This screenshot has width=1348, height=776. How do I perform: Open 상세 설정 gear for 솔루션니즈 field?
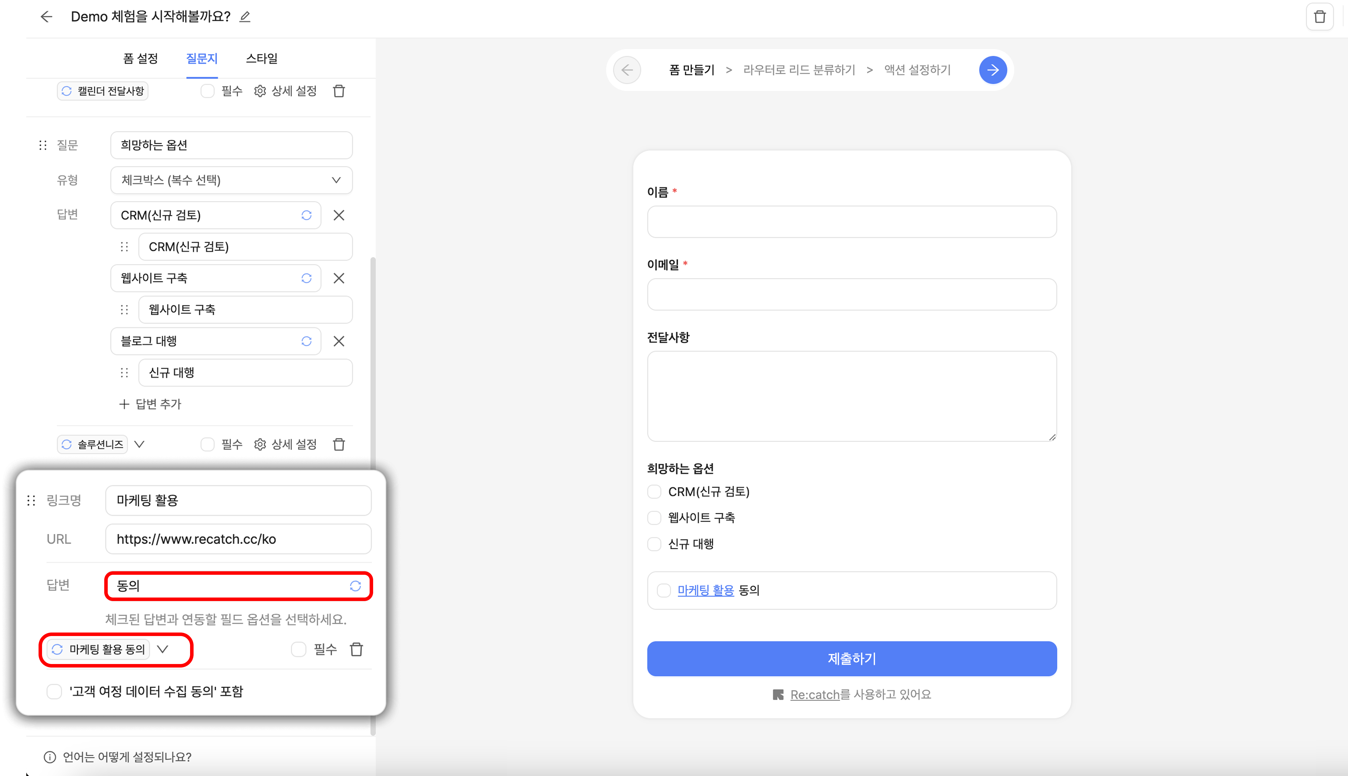[260, 444]
